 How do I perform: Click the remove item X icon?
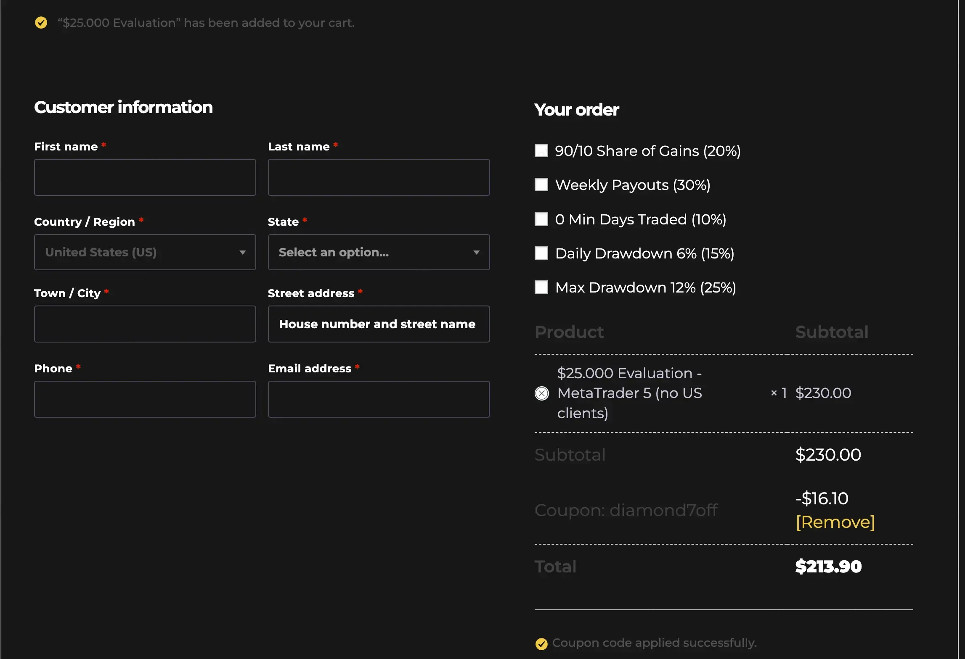(541, 393)
